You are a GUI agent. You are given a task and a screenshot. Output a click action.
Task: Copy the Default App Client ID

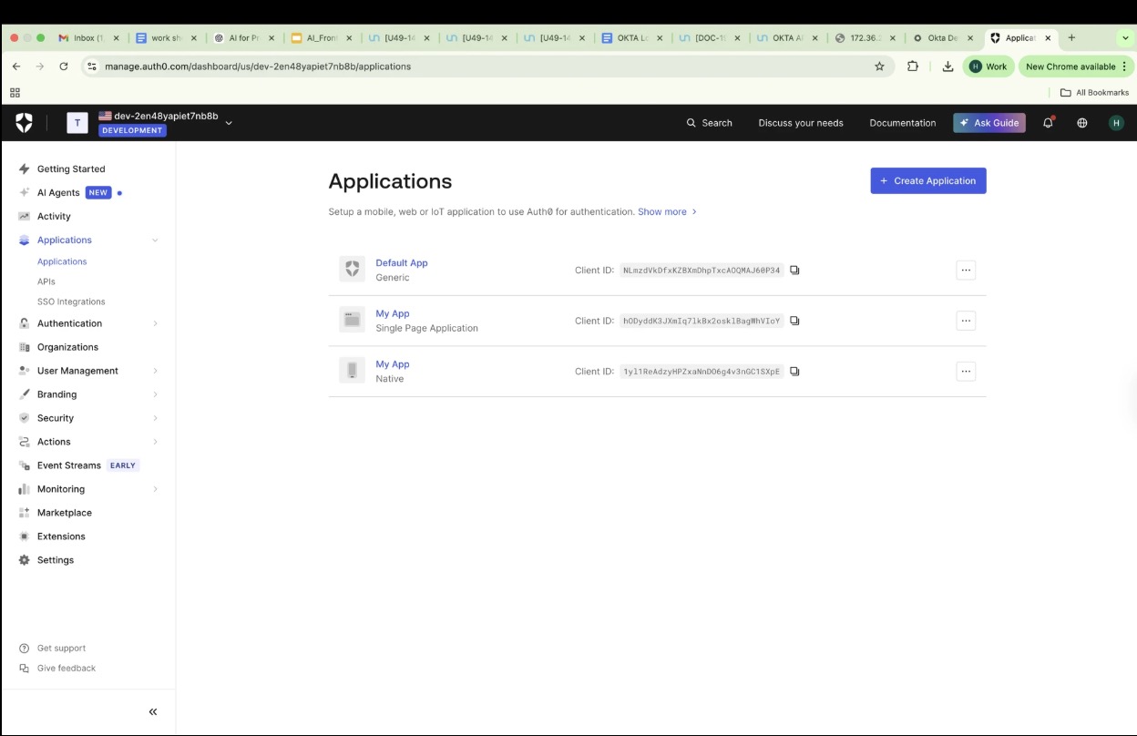click(x=794, y=270)
